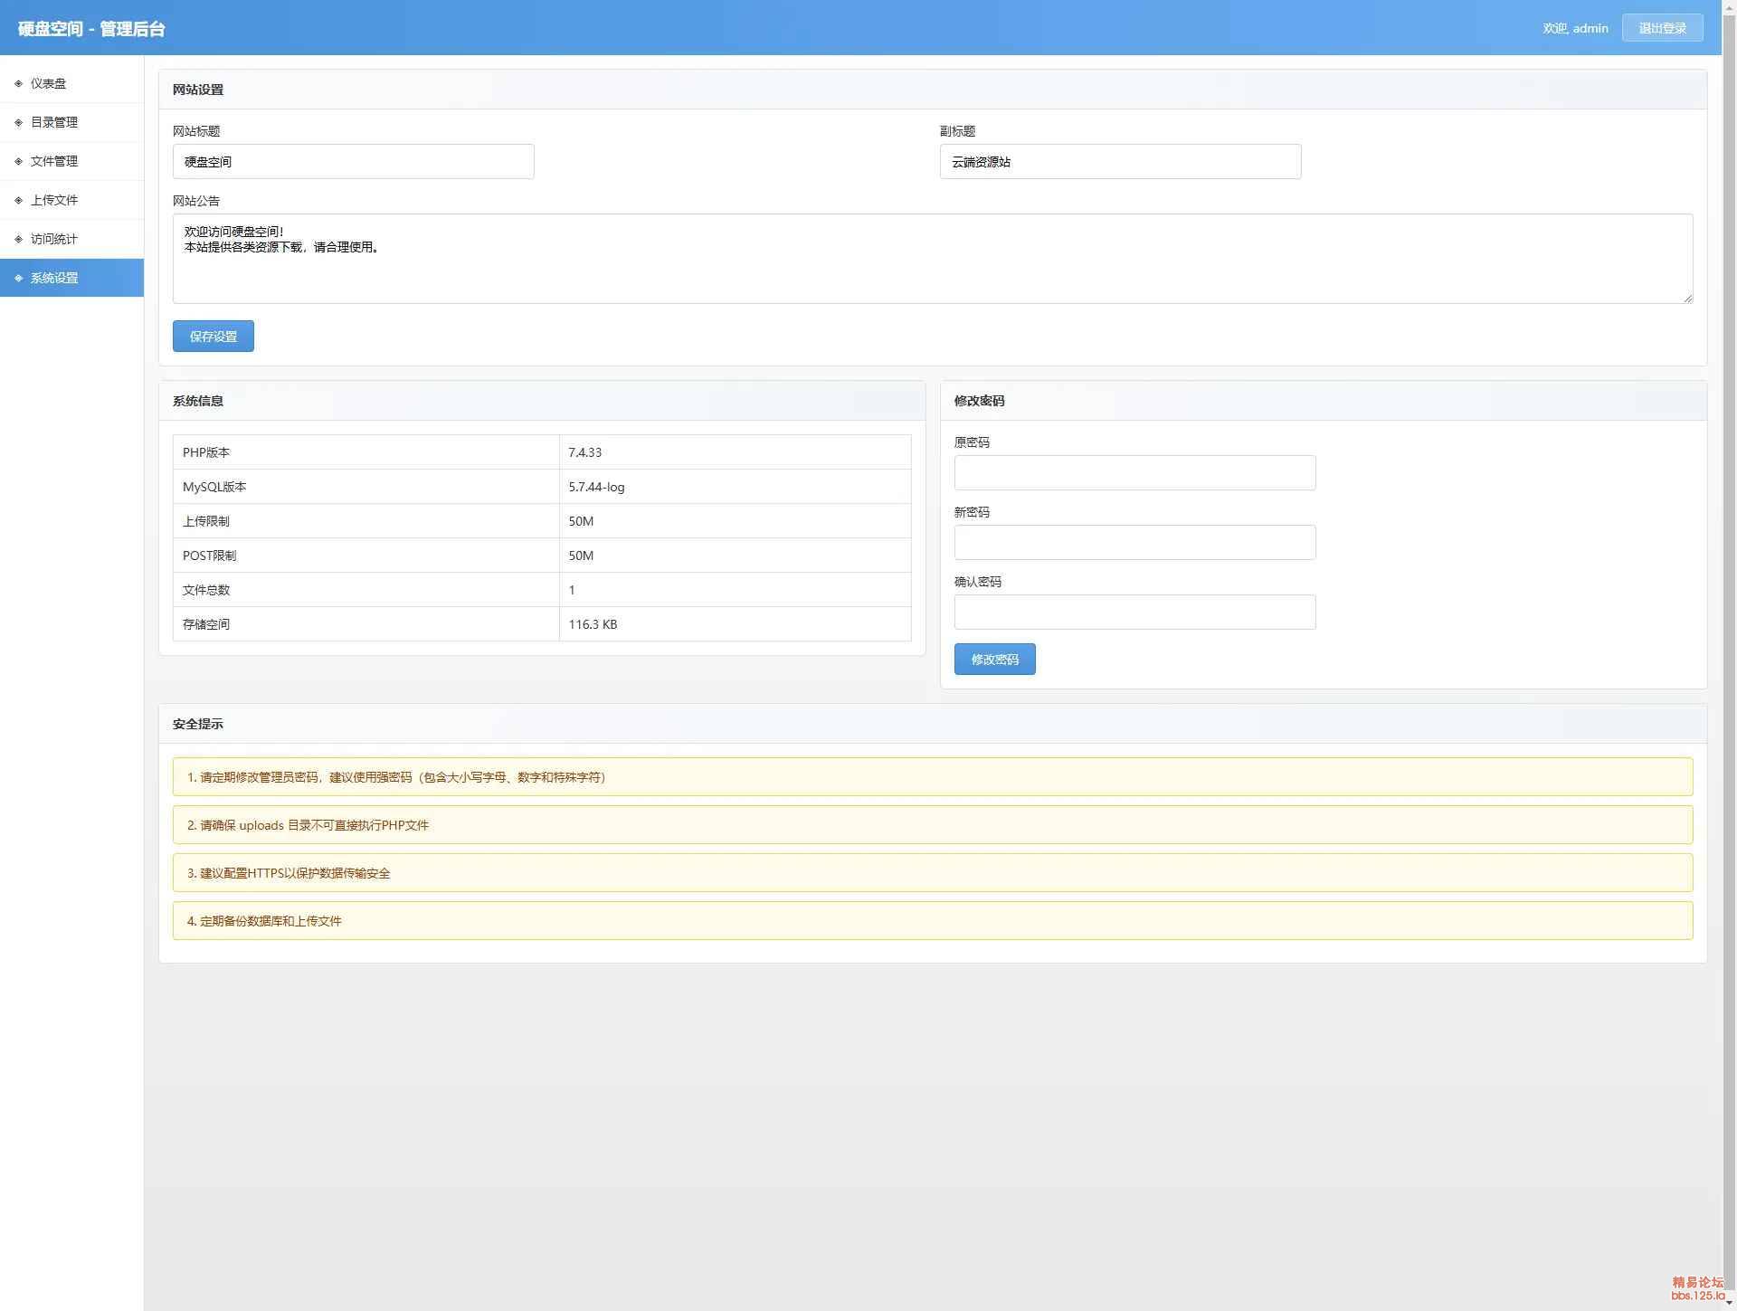Click diamond icon beside 系统设置
The image size is (1737, 1311).
(18, 278)
